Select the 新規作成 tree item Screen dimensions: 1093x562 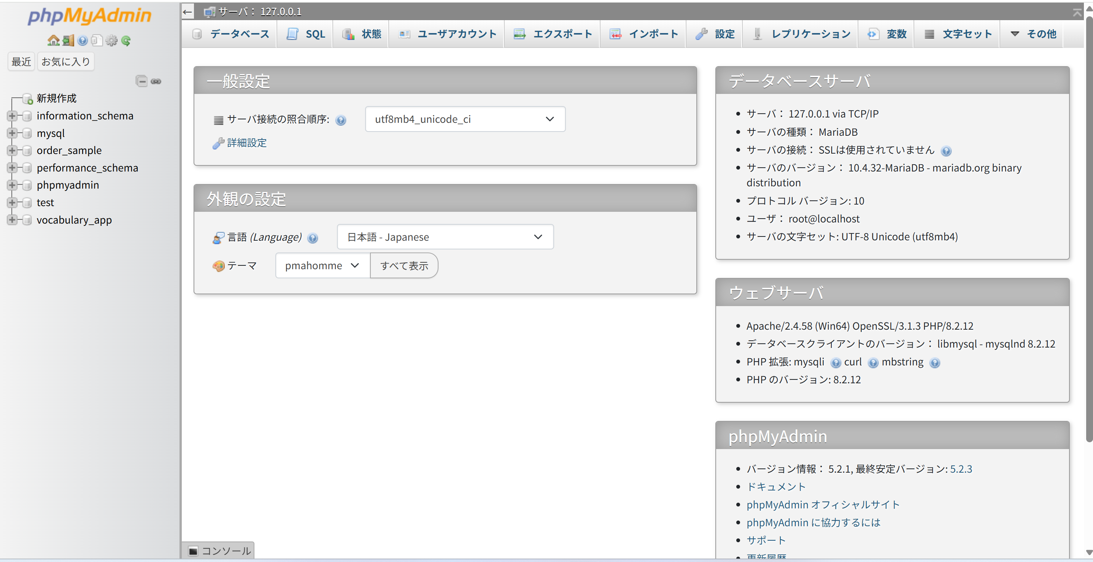coord(56,98)
